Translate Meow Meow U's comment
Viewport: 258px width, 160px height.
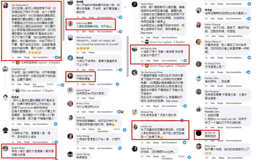coord(234,58)
